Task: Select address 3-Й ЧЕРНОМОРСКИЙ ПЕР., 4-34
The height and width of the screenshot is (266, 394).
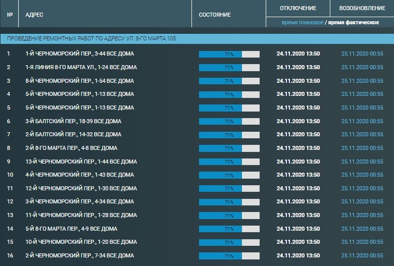Action: (x=80, y=201)
